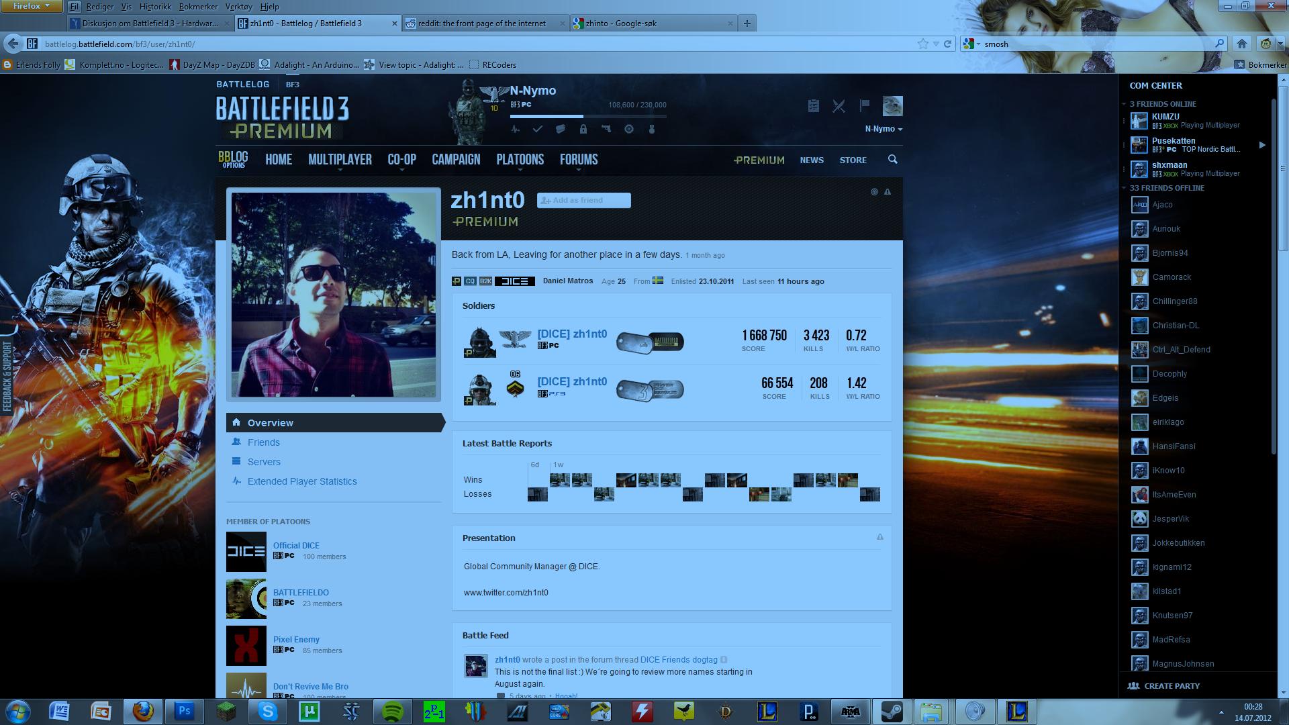Open the PC soldier [DICE] zh1nt0 link
The image size is (1289, 725).
572,334
